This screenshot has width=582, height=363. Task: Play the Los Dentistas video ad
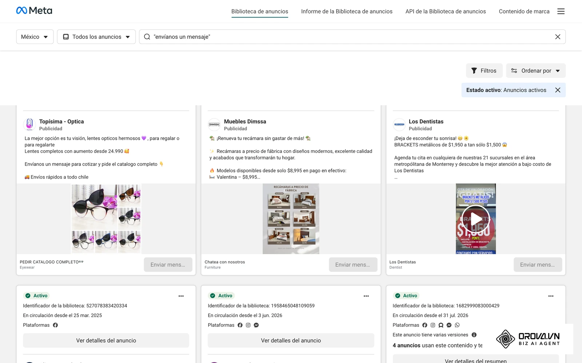[x=476, y=219]
